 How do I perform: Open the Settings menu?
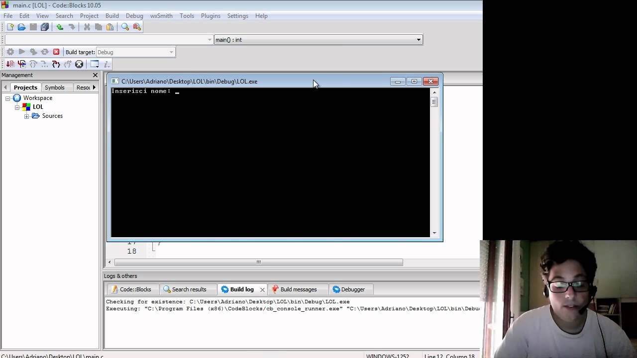pos(237,16)
